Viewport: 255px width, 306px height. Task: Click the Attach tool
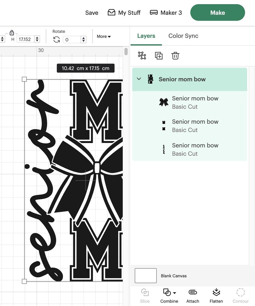point(193,296)
